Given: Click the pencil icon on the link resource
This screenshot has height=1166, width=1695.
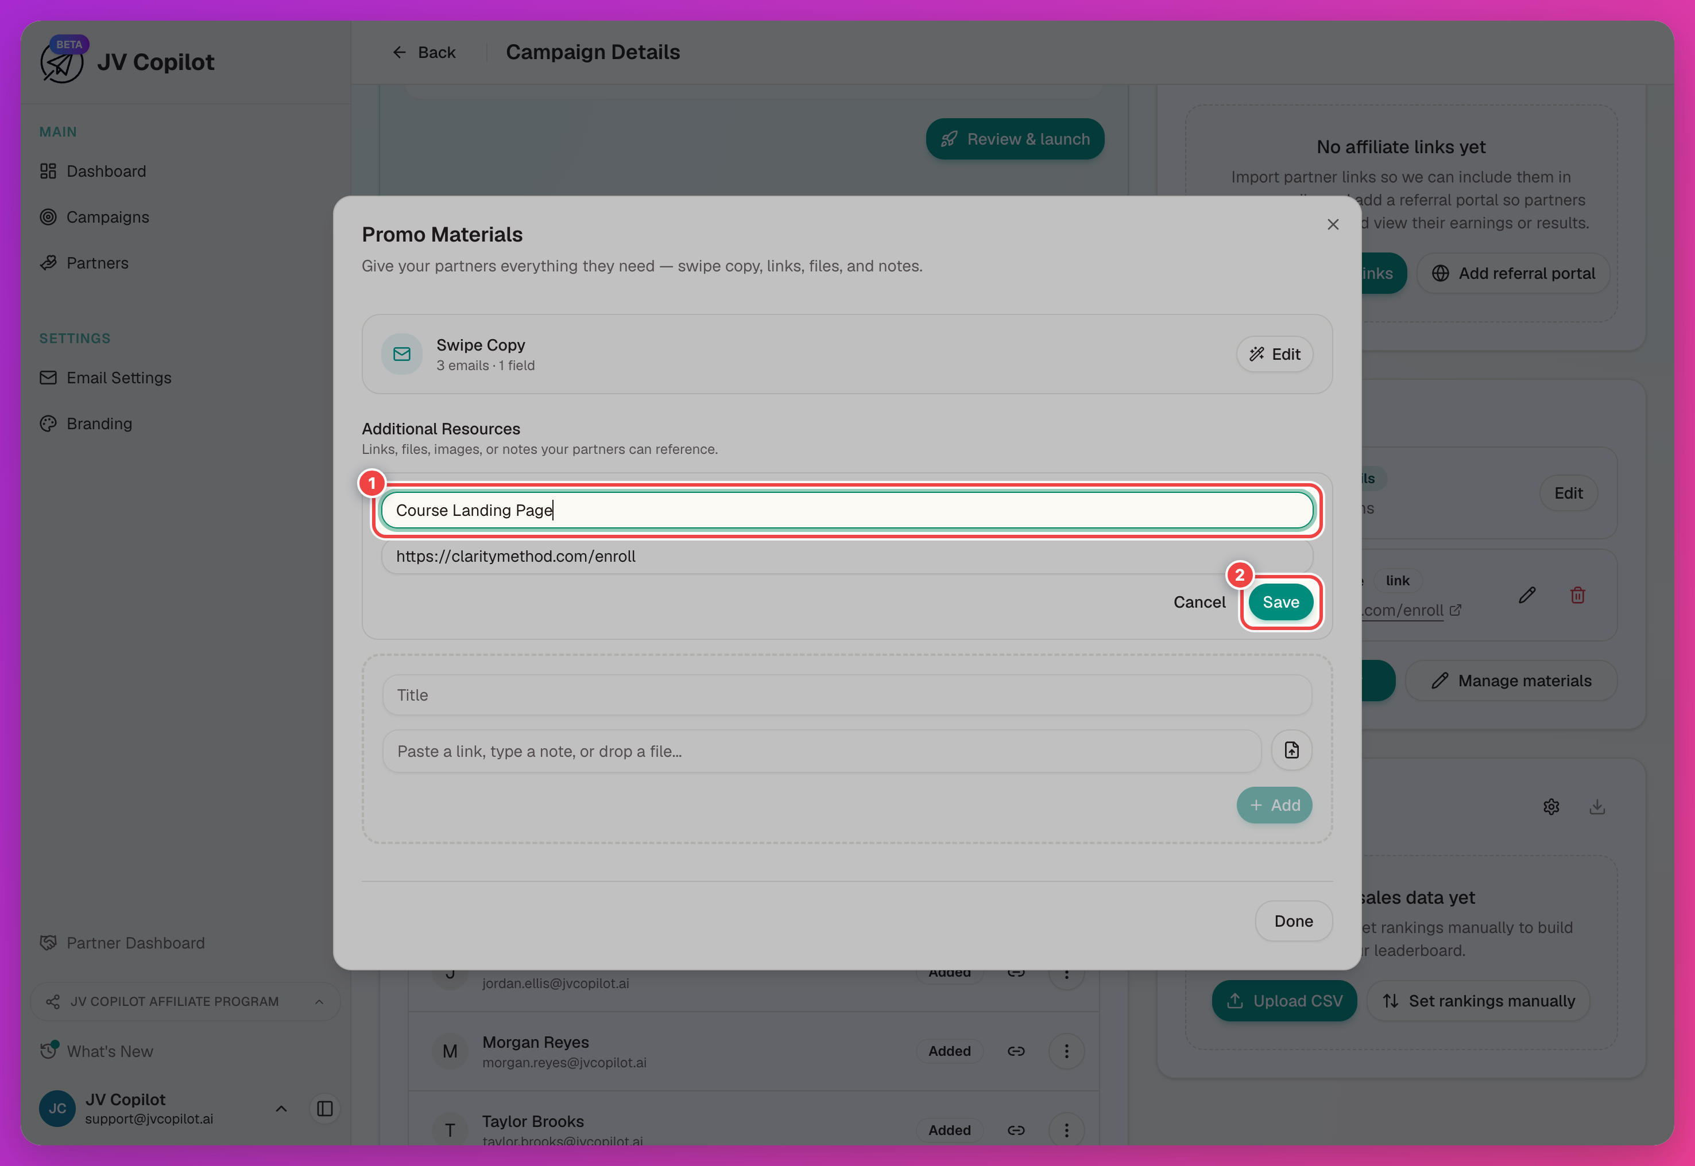Looking at the screenshot, I should click(1527, 596).
